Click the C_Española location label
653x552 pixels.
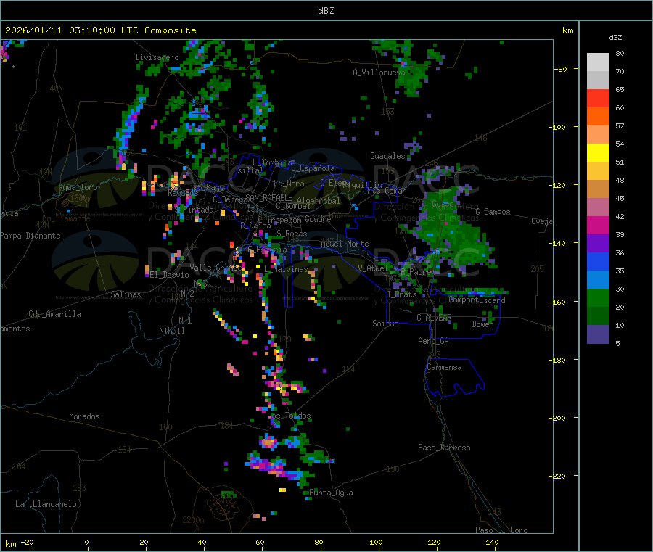313,168
